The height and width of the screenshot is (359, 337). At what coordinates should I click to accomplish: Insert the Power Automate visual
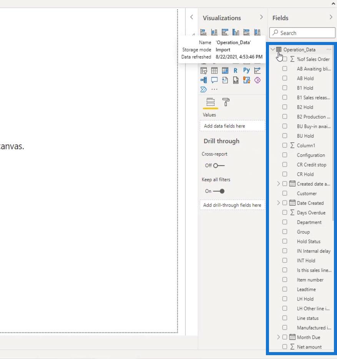pyautogui.click(x=204, y=90)
